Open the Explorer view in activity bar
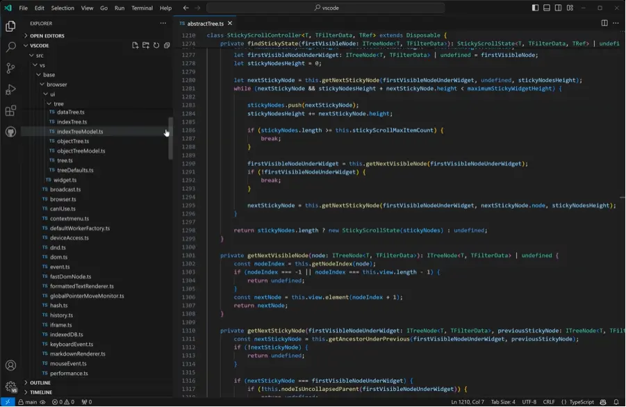626x407 pixels. [x=11, y=26]
